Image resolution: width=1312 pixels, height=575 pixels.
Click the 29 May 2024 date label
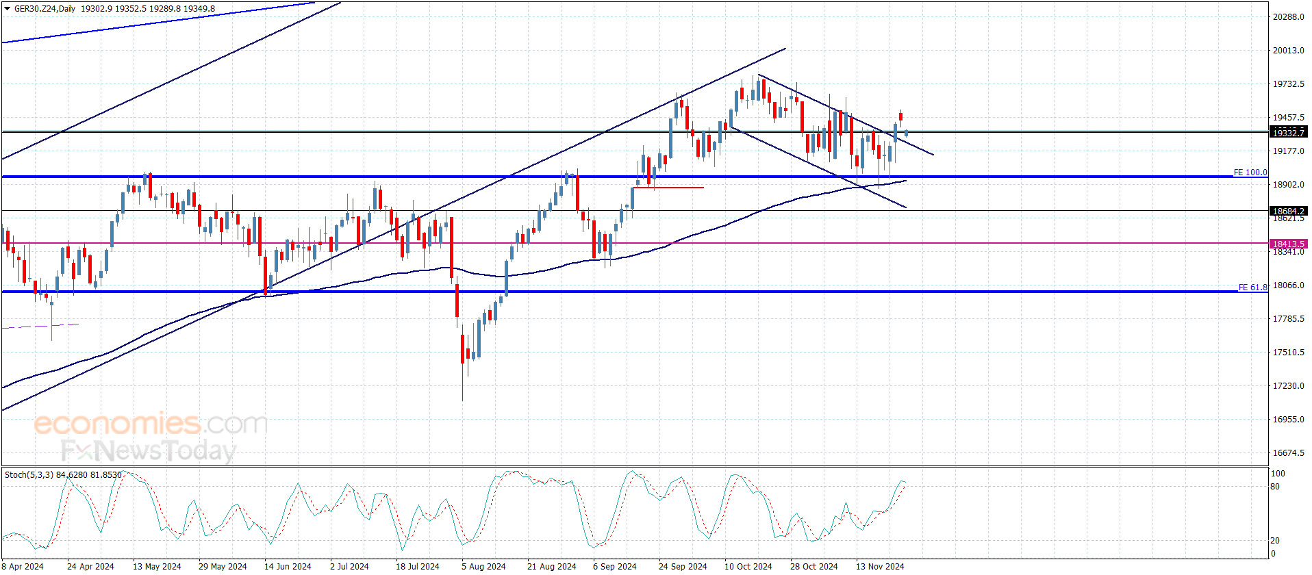(x=223, y=566)
